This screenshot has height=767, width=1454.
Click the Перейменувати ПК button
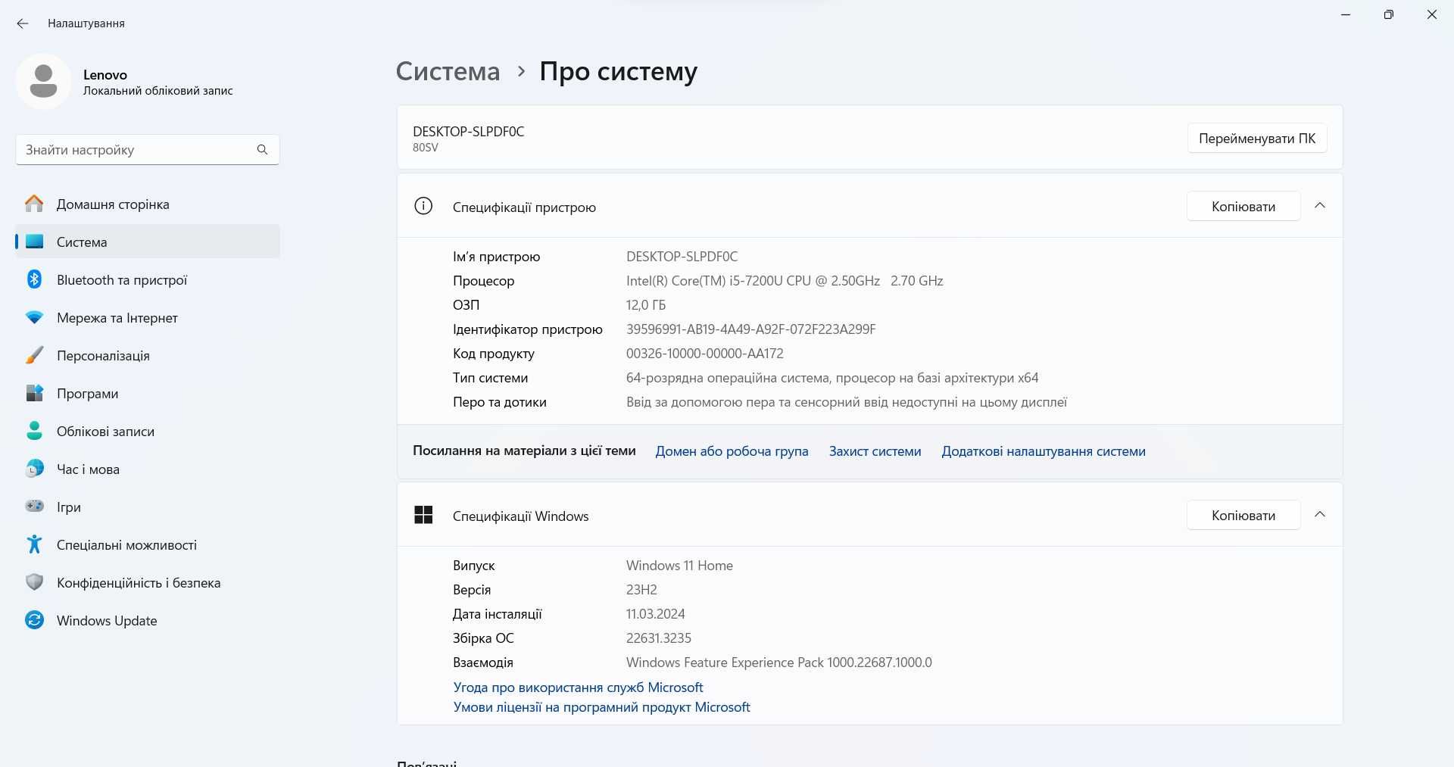[x=1257, y=139]
